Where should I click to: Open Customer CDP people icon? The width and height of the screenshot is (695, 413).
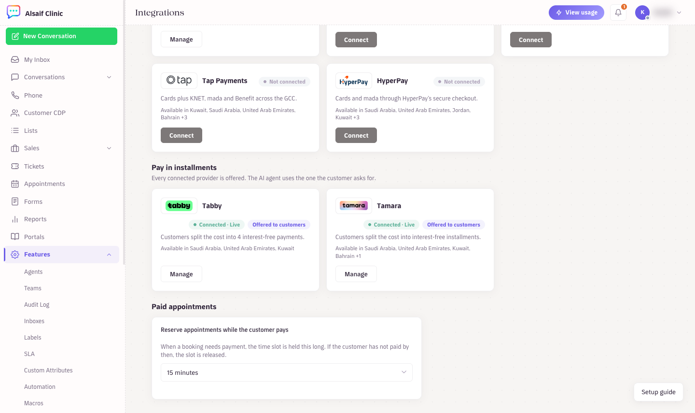(x=15, y=113)
